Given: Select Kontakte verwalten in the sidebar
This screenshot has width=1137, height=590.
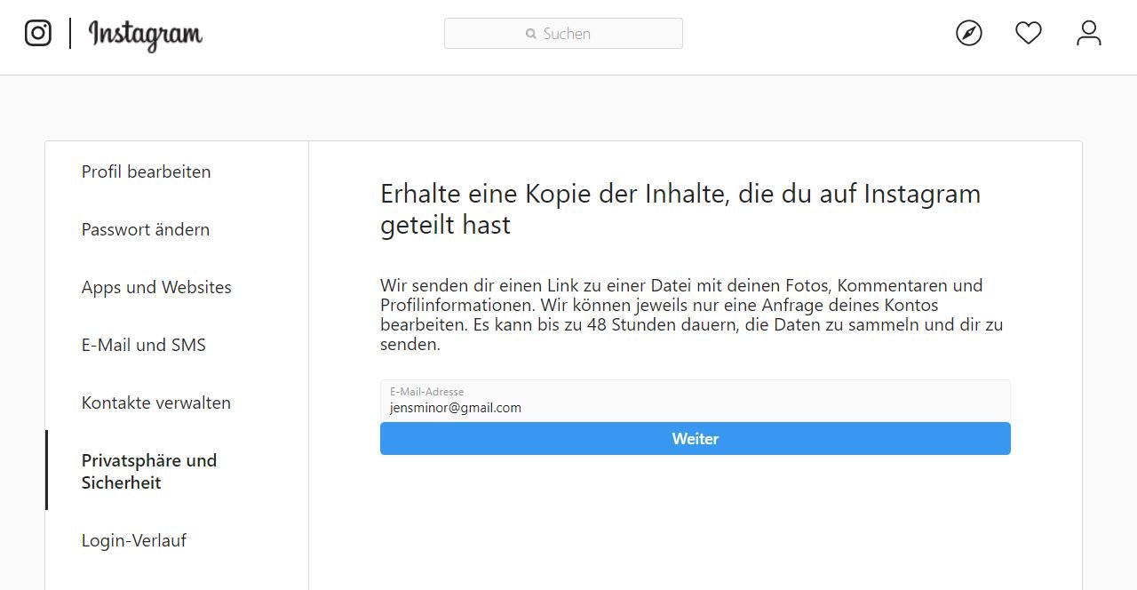Looking at the screenshot, I should pyautogui.click(x=156, y=403).
